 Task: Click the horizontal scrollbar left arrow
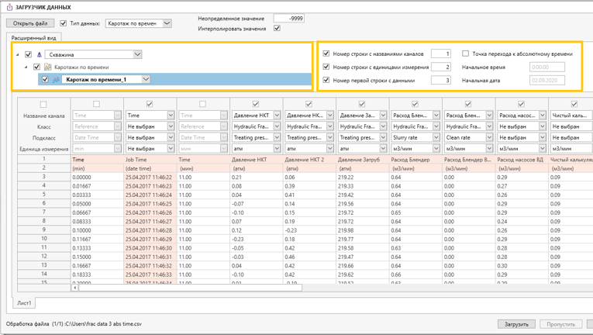pos(75,288)
